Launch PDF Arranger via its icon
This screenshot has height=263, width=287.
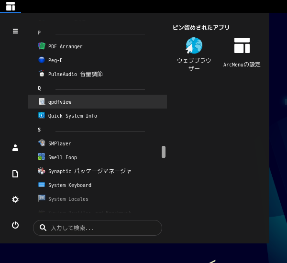(x=42, y=46)
